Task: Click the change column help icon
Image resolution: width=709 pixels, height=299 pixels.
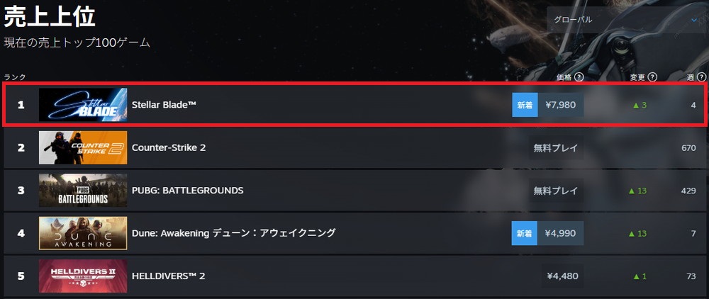Action: 652,77
